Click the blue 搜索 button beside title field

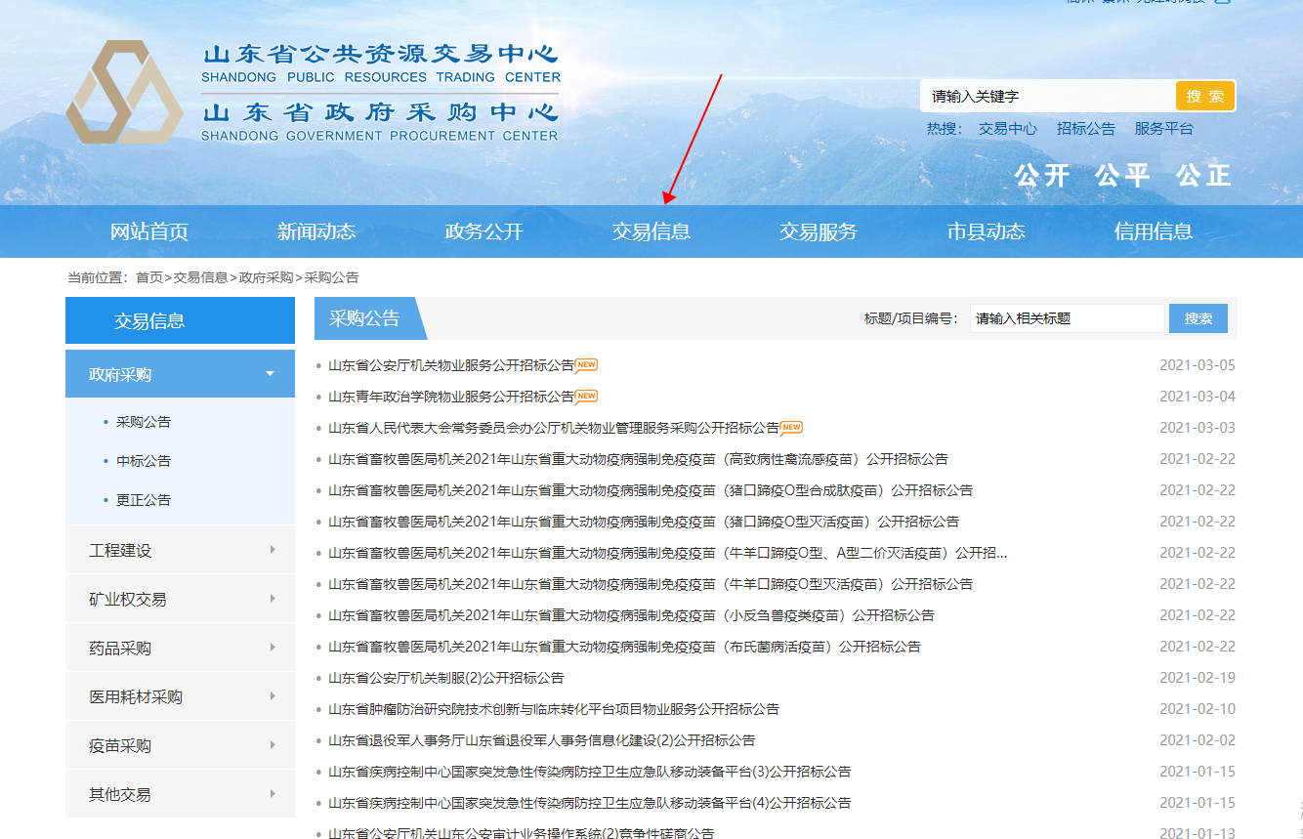(1198, 318)
